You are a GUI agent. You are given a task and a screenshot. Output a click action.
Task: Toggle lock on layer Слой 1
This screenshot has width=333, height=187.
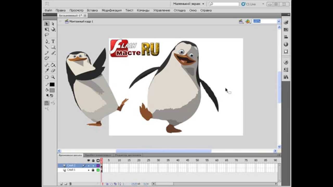93,170
